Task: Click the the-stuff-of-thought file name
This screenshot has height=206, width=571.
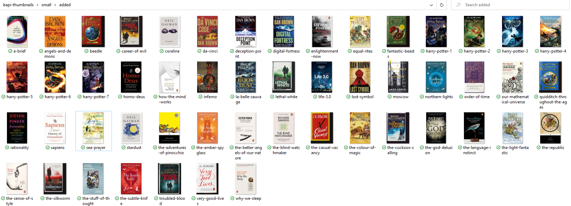Action: 96,201
